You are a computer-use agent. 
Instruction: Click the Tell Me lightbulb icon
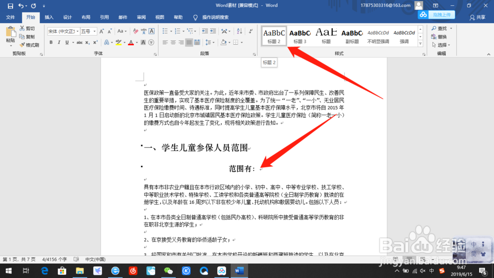click(195, 17)
